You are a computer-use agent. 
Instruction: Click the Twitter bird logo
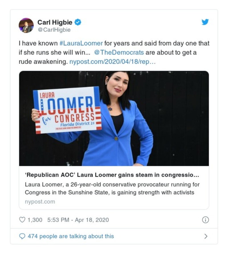click(205, 22)
